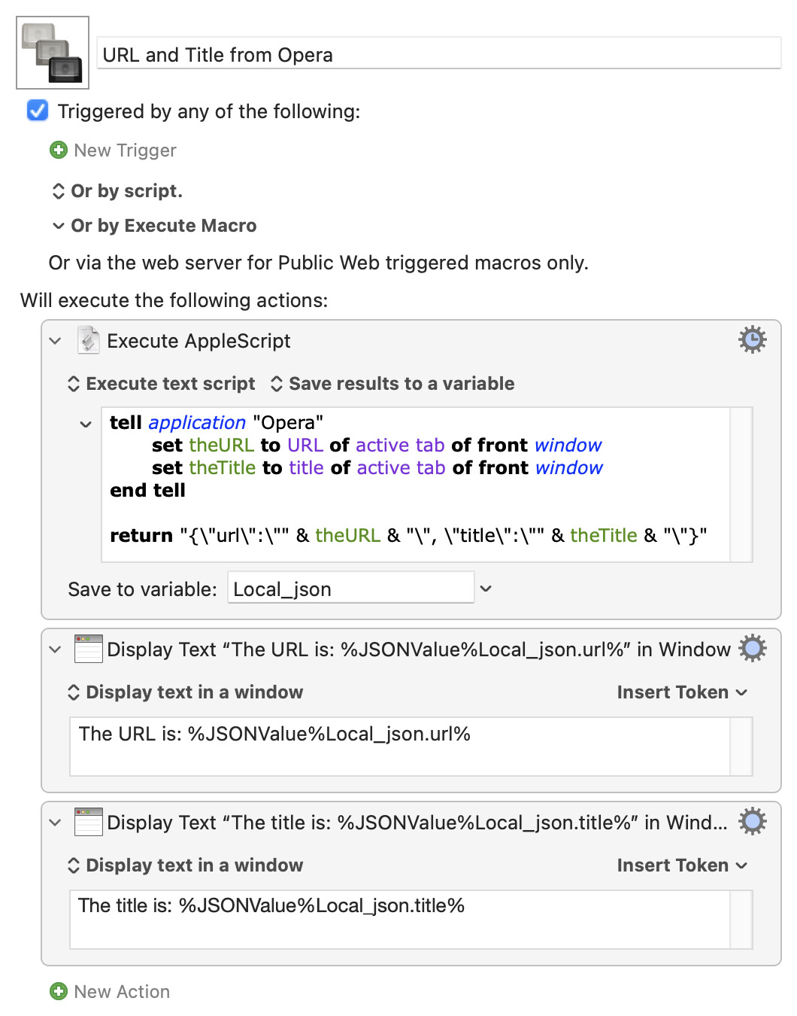Open gear menu for URL Display Text action
Screen dimensions: 797x1016
click(x=752, y=649)
